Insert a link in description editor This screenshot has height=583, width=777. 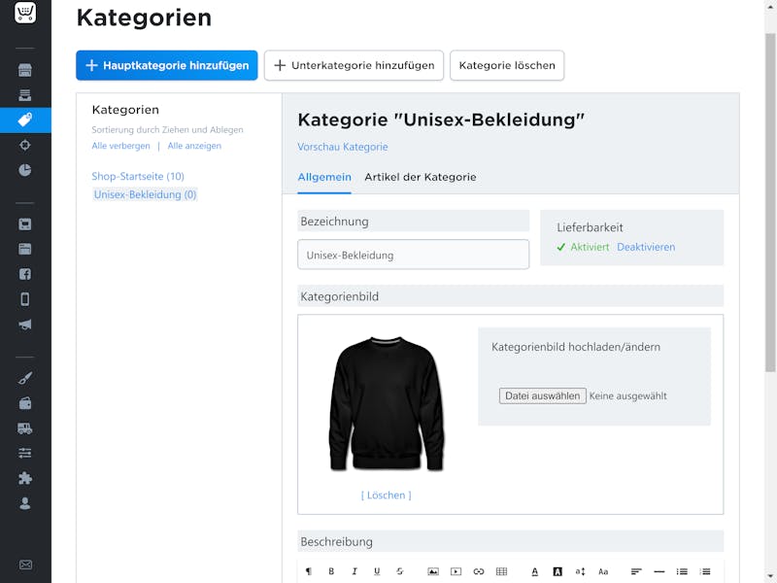pos(479,571)
